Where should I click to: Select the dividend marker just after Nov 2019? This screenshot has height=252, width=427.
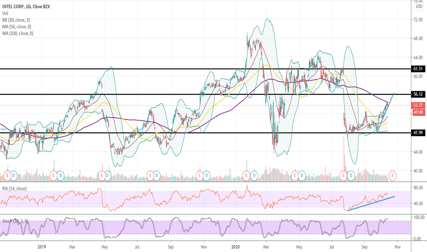coord(207,176)
